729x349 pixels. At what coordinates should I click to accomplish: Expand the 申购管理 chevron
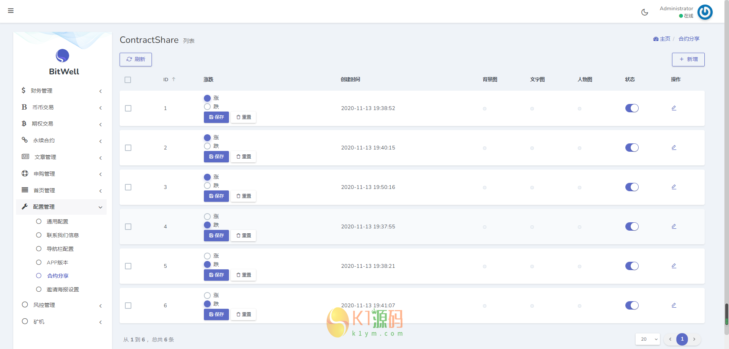[x=101, y=174]
